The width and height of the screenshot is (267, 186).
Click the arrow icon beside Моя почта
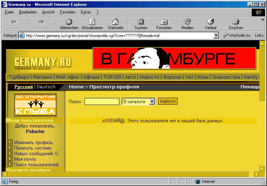point(10,158)
